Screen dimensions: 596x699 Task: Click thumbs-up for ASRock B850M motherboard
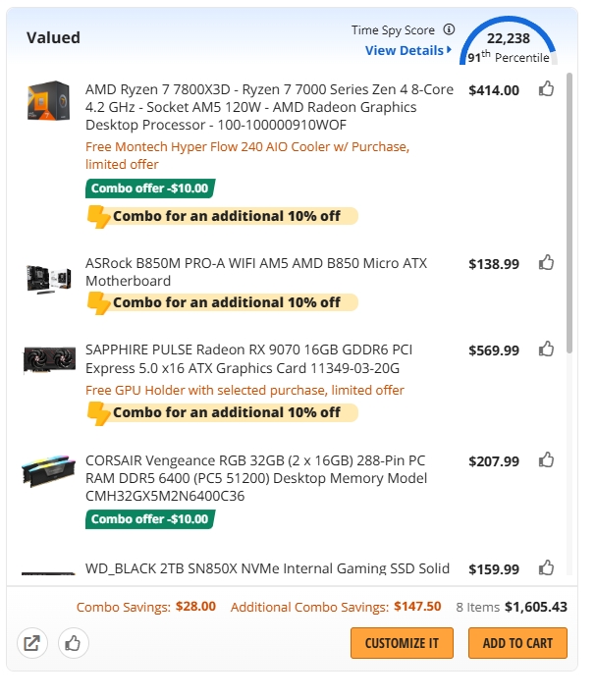click(547, 263)
